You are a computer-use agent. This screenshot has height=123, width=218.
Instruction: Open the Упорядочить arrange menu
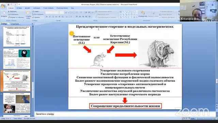143,14
